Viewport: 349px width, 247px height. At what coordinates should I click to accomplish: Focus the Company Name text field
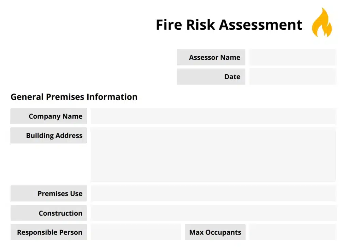coord(213,116)
